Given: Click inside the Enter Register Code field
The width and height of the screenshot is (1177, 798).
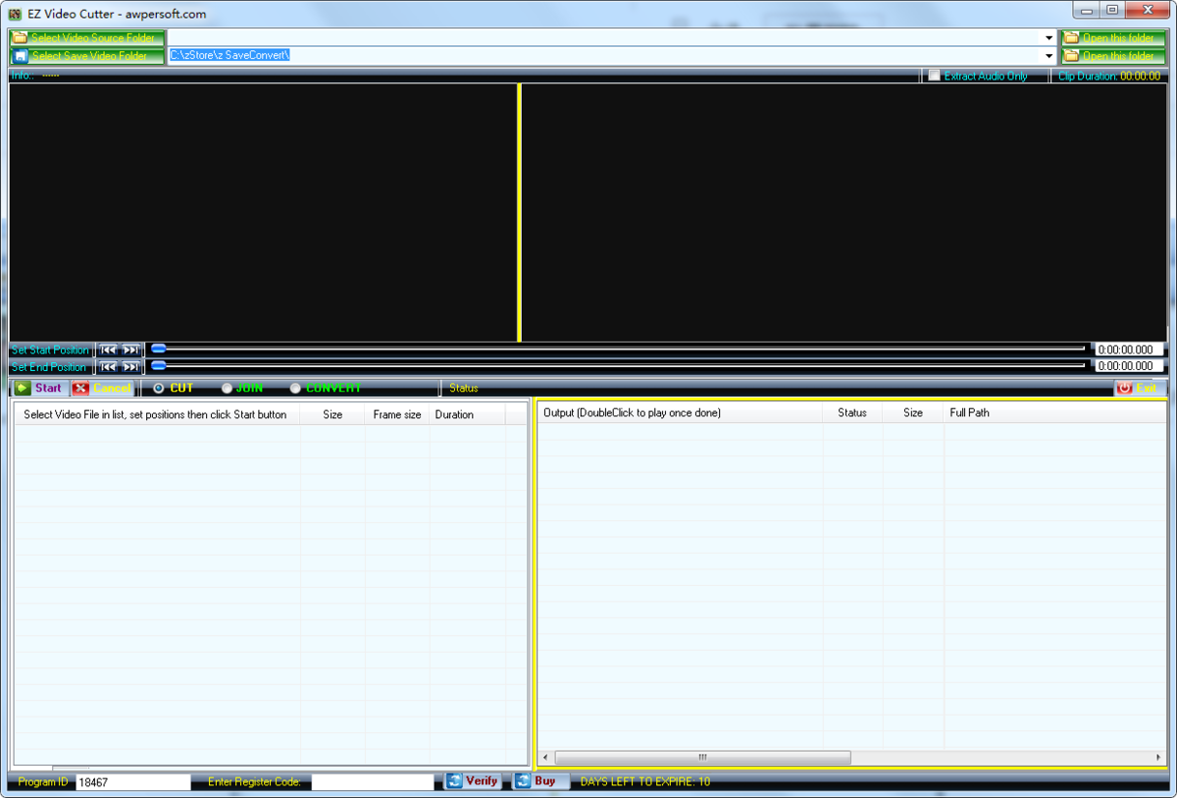Looking at the screenshot, I should (x=373, y=781).
